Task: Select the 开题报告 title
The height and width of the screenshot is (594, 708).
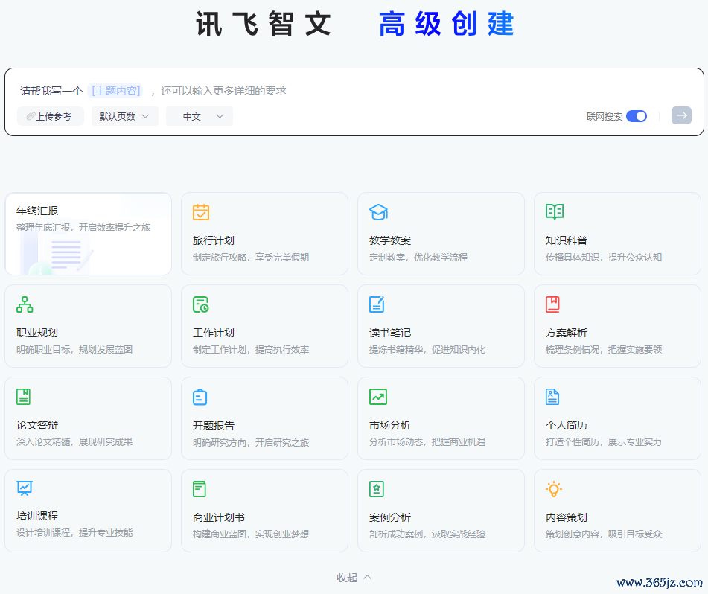Action: pos(214,426)
